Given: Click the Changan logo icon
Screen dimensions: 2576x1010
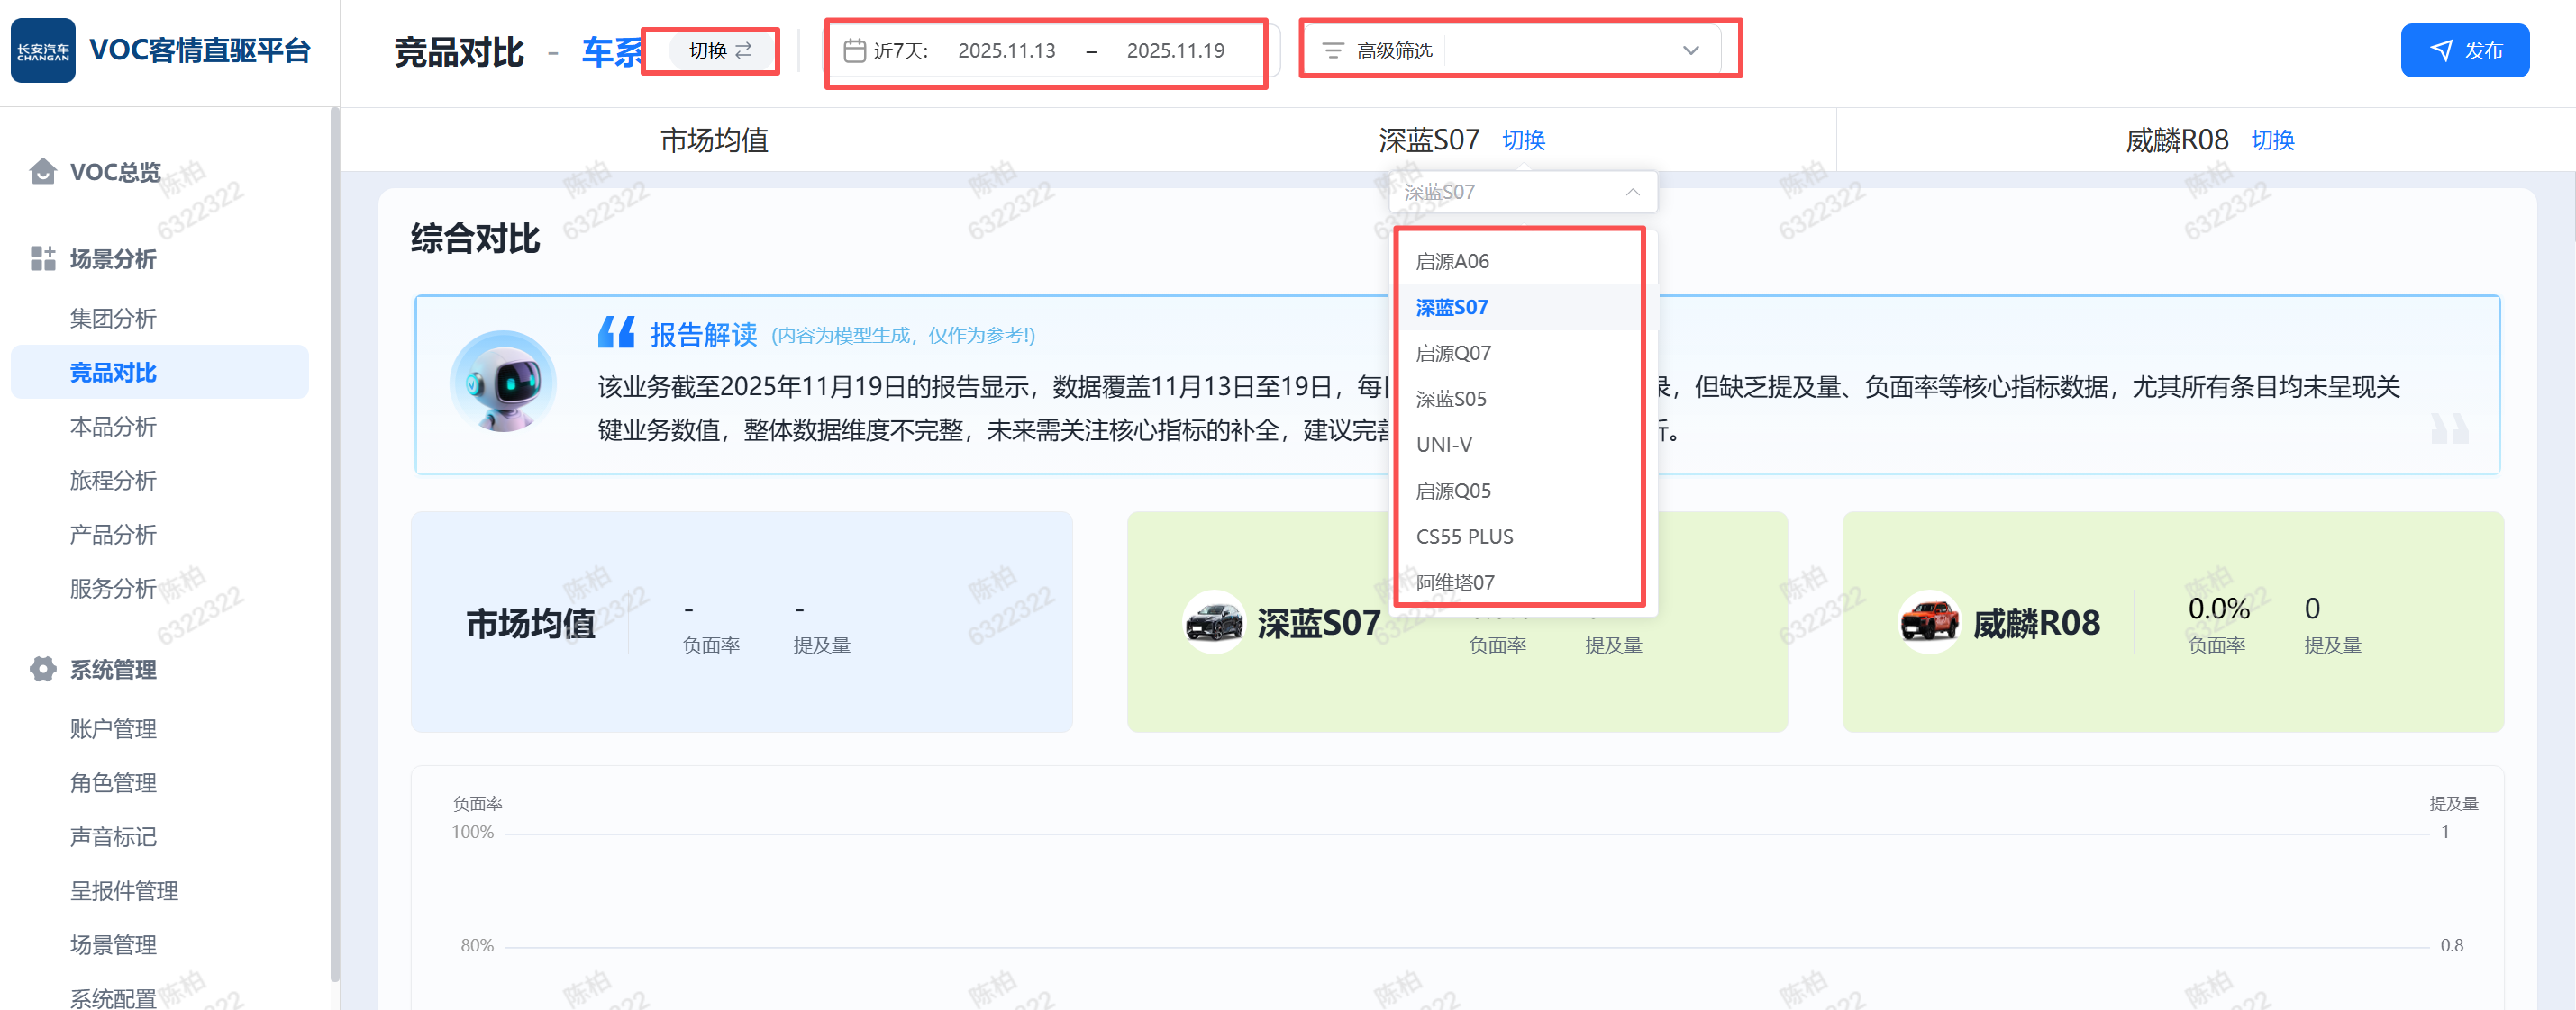Looking at the screenshot, I should point(43,50).
